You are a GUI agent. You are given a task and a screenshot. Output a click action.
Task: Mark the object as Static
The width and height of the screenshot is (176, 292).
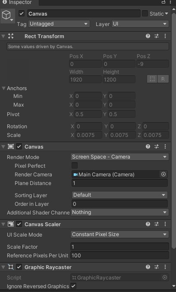(x=145, y=13)
